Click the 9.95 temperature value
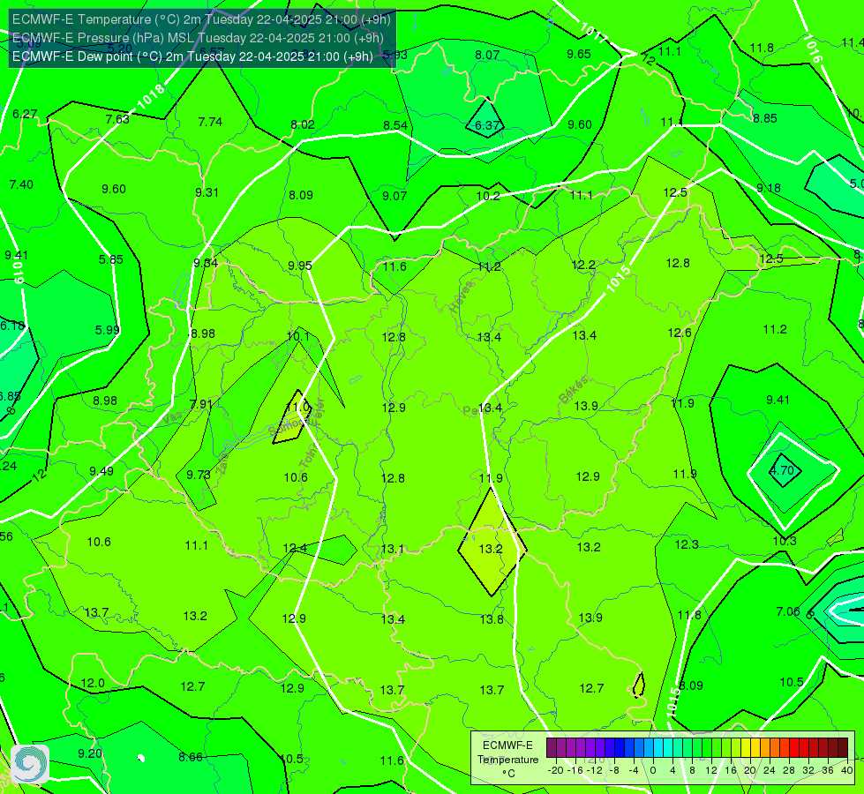Image resolution: width=864 pixels, height=794 pixels. pos(300,266)
